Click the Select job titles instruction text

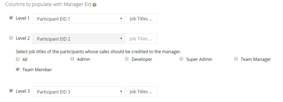pyautogui.click(x=99, y=52)
